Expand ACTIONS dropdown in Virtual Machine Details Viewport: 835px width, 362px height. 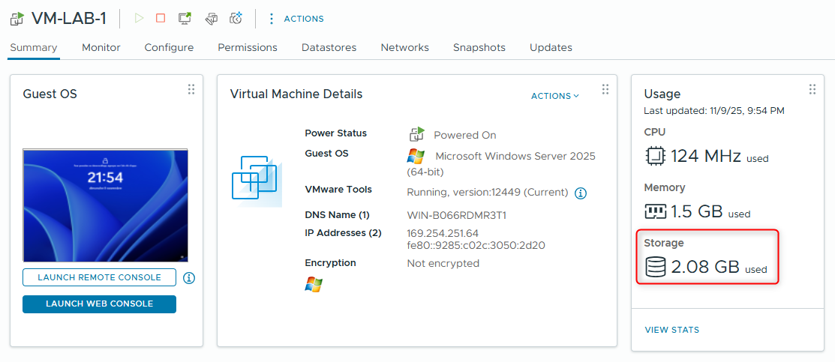coord(555,96)
